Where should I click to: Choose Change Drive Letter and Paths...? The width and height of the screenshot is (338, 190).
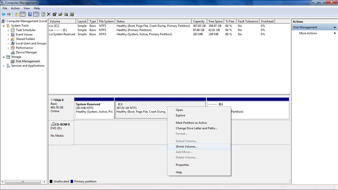(x=199, y=128)
